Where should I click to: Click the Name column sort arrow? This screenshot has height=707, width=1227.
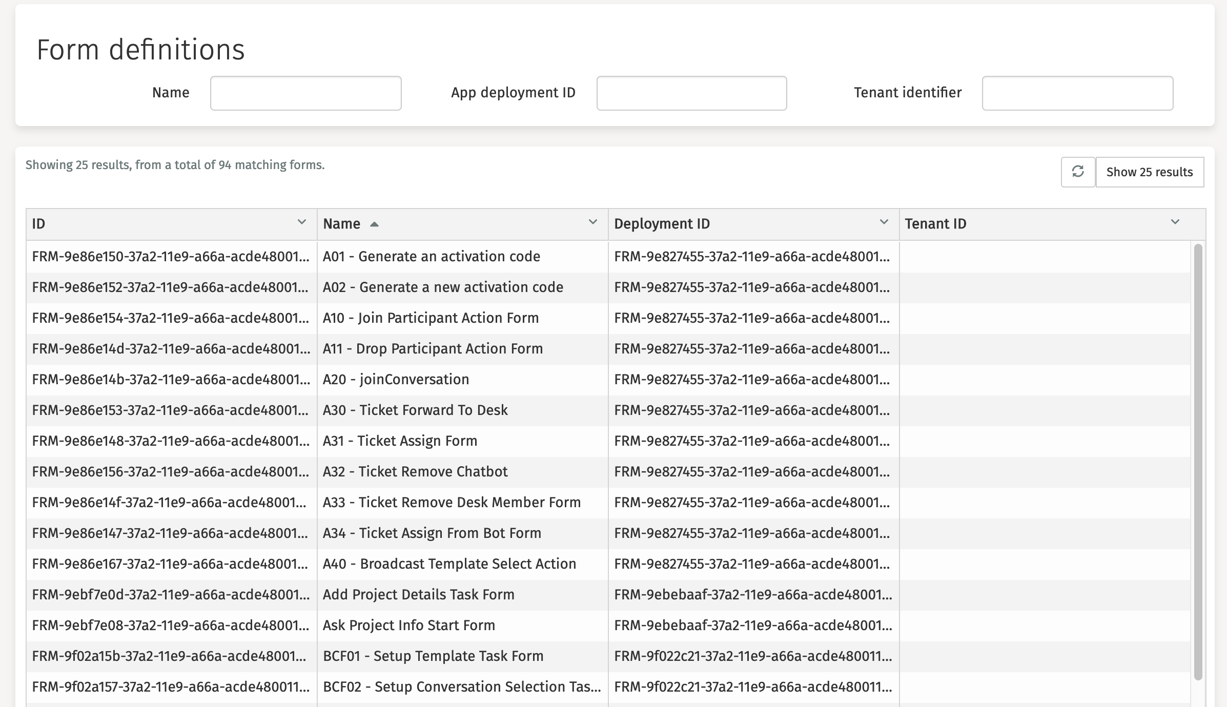(374, 224)
